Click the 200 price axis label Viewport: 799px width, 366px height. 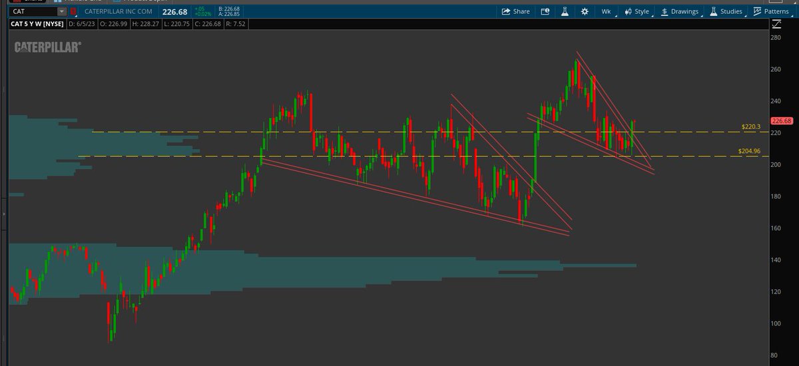pos(775,165)
